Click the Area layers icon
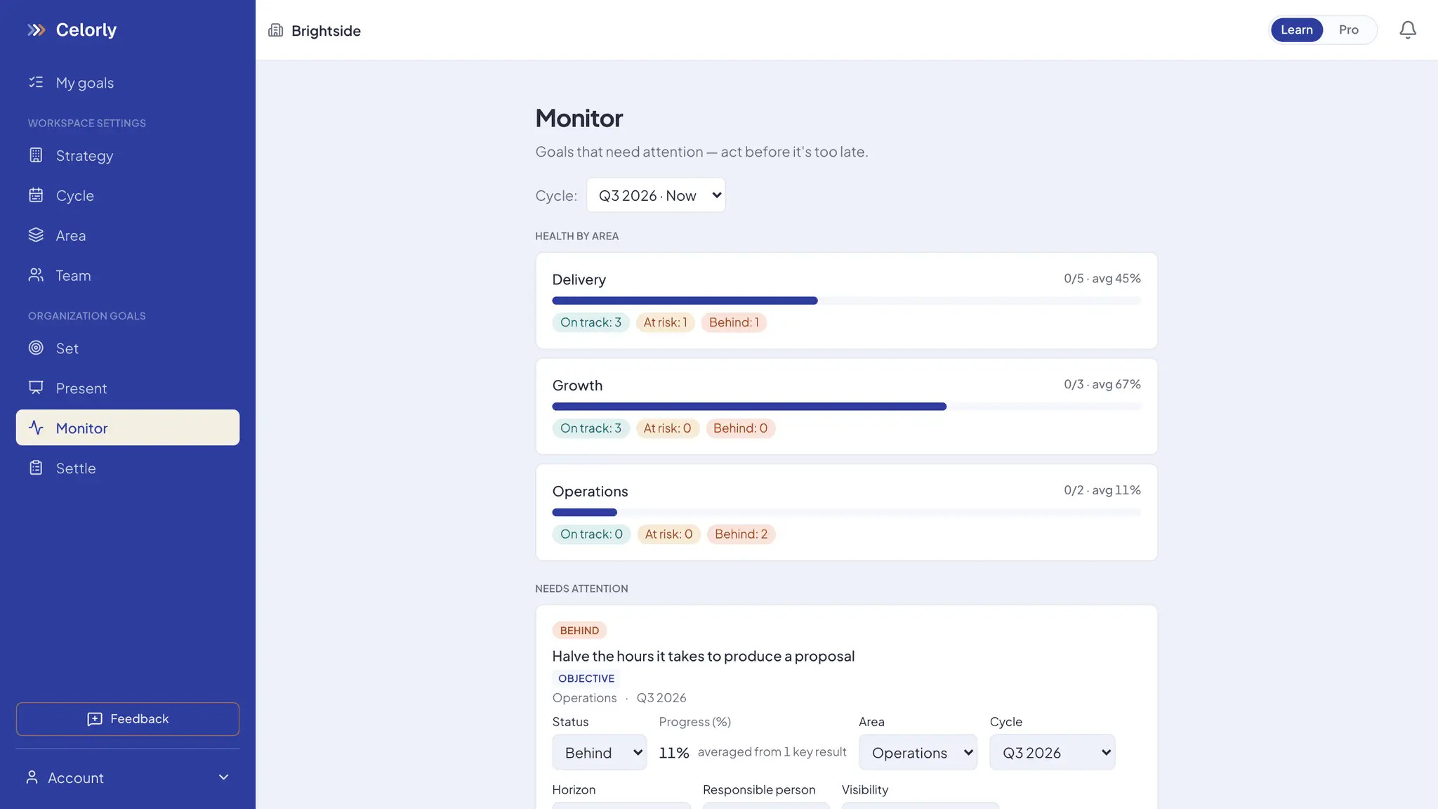This screenshot has height=809, width=1438. pyautogui.click(x=36, y=235)
